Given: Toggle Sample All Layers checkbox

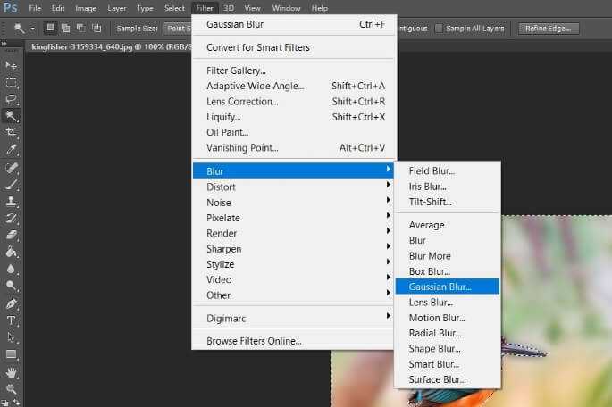Looking at the screenshot, I should pos(439,28).
